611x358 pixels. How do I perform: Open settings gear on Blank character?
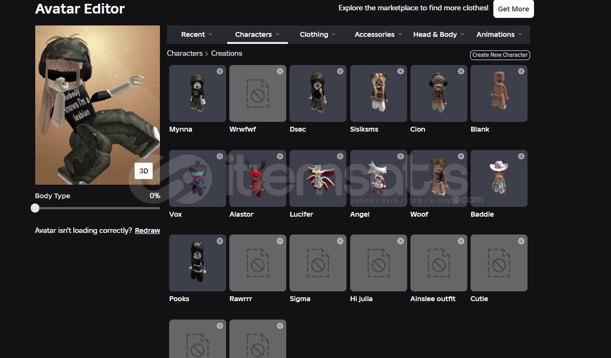521,71
